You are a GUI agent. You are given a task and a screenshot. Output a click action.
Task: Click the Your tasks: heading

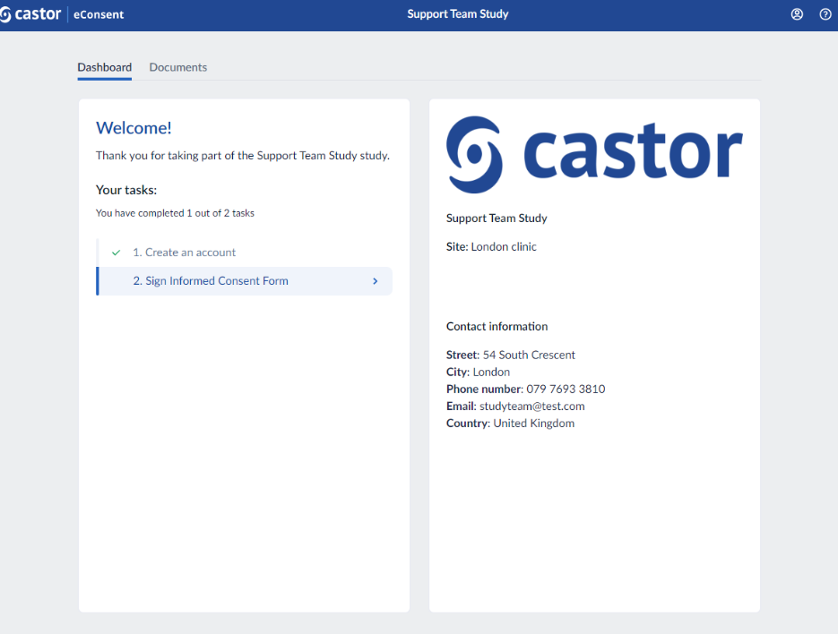click(x=126, y=190)
